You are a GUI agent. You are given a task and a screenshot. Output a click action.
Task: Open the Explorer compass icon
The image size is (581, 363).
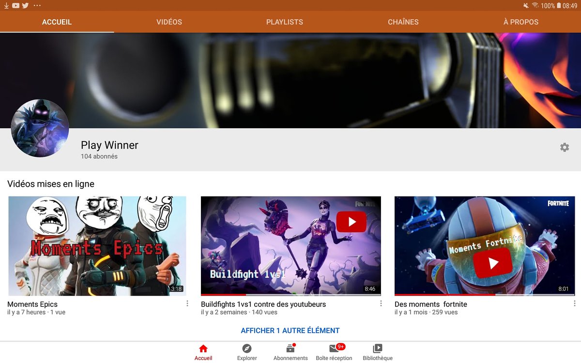pos(247,348)
